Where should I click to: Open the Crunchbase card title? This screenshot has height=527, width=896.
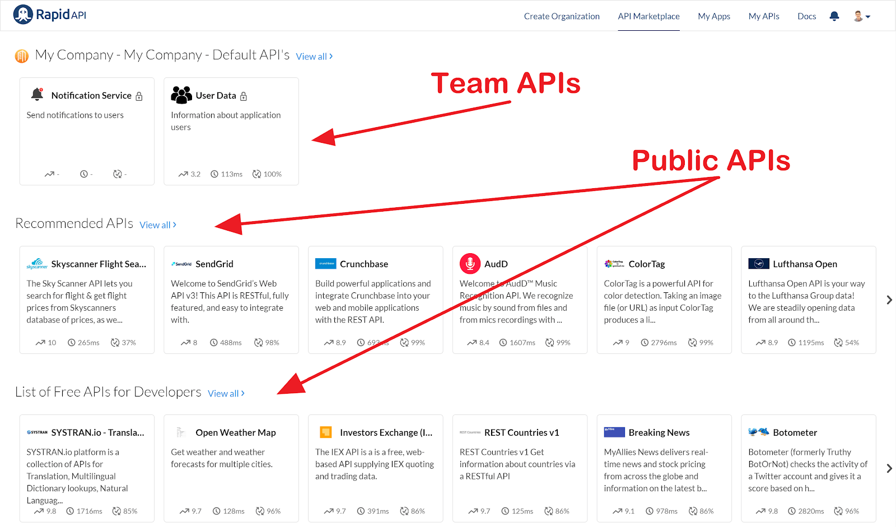(x=364, y=264)
